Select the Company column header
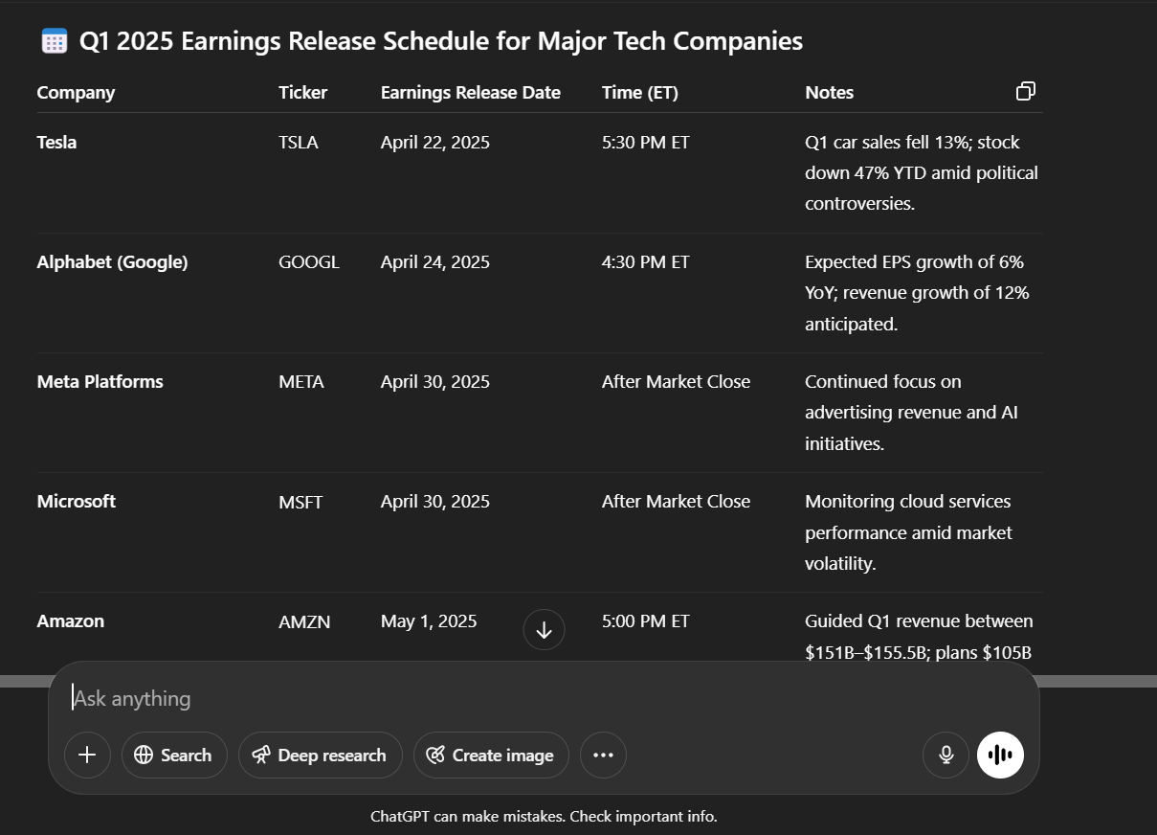 76,93
